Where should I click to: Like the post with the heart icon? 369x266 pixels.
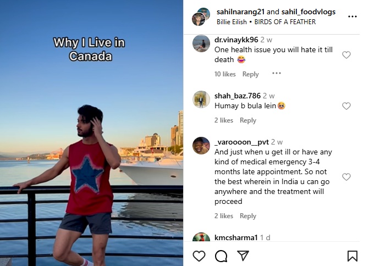pyautogui.click(x=199, y=256)
